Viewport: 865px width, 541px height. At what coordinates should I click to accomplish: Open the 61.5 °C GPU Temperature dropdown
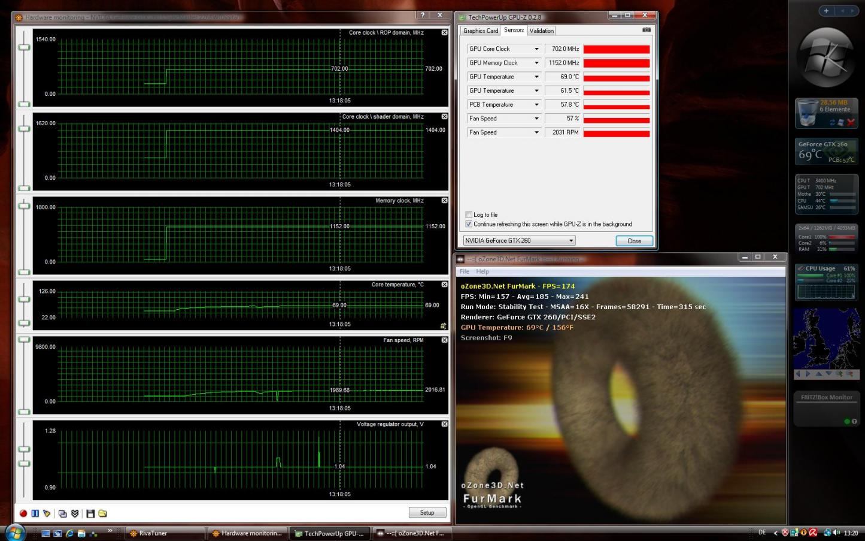(x=536, y=90)
